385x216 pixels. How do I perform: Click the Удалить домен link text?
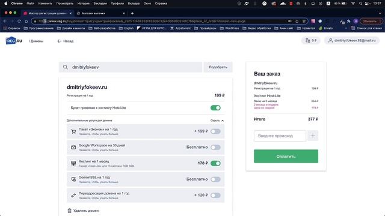coord(86,211)
